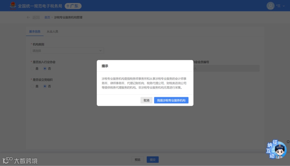Select the 基本信息 tab
The image size is (290, 166).
point(35,31)
